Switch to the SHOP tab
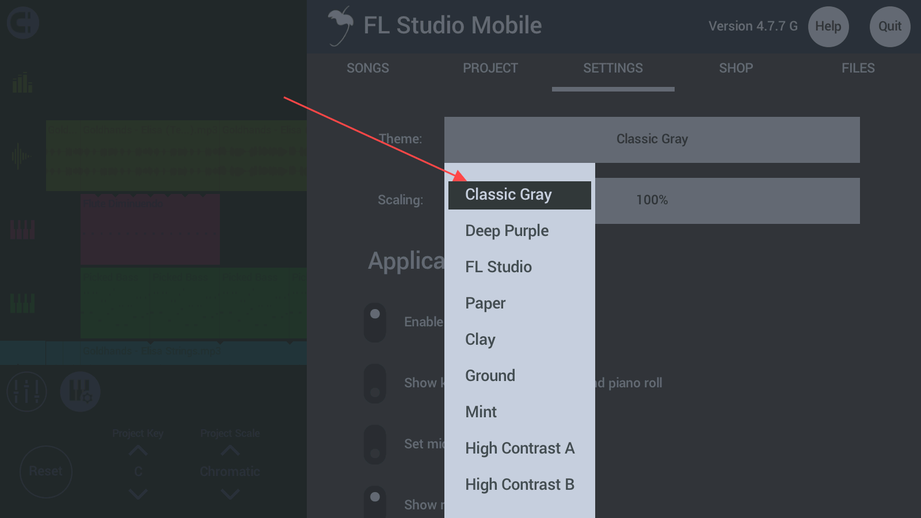 (x=736, y=68)
